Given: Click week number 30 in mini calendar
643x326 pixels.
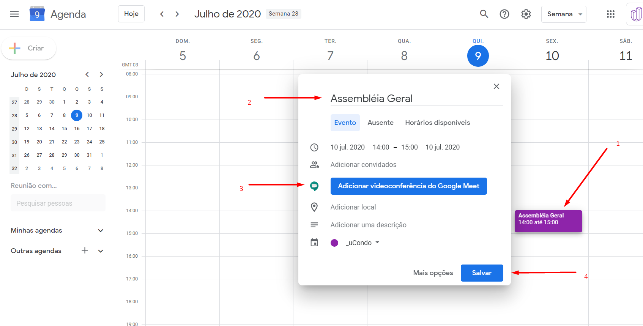Looking at the screenshot, I should [x=14, y=142].
